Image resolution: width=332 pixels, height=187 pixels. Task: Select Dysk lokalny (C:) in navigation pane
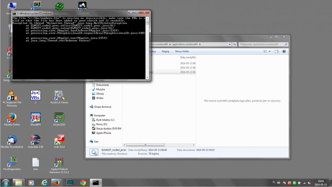click(105, 120)
